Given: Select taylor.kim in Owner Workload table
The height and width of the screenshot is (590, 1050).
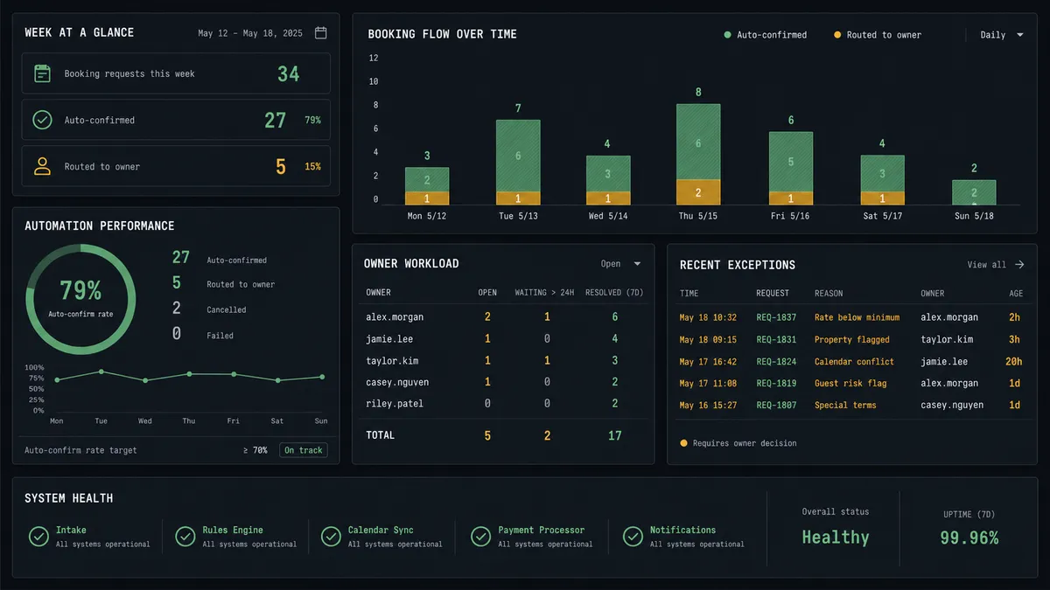Looking at the screenshot, I should [393, 361].
